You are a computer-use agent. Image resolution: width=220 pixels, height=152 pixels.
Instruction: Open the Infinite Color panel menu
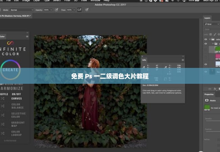pyautogui.click(x=27, y=36)
